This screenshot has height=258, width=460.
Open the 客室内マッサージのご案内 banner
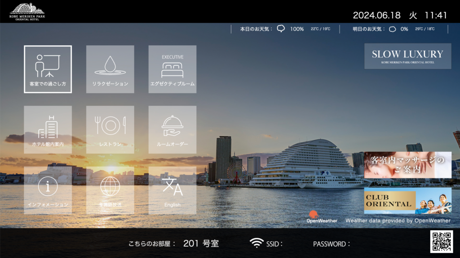click(x=407, y=165)
